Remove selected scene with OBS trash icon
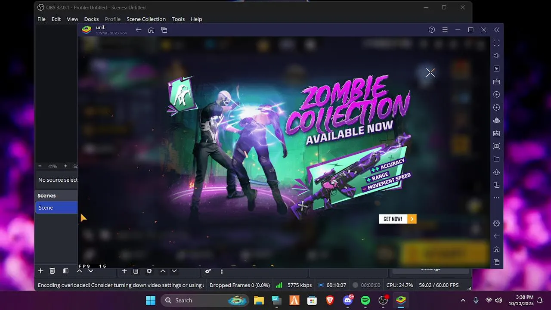Image resolution: width=551 pixels, height=310 pixels. 52,271
